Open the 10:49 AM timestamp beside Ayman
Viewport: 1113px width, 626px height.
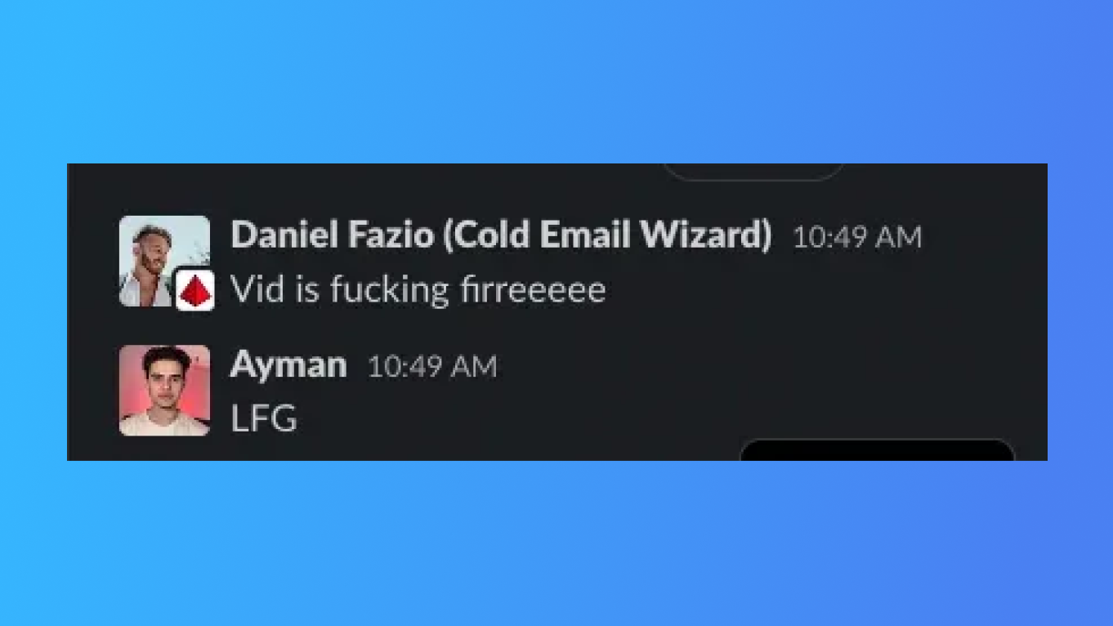(x=432, y=367)
